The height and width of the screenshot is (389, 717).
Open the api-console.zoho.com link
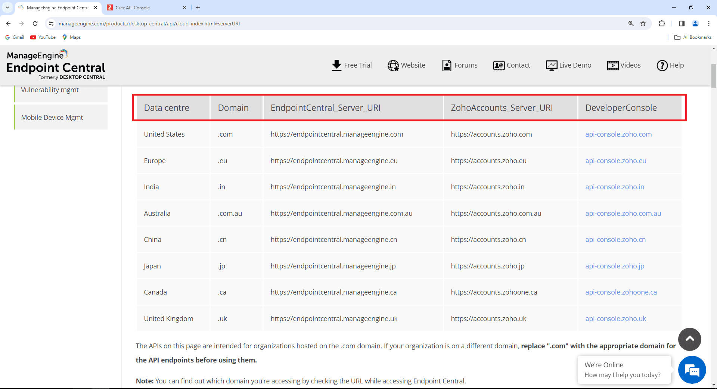pyautogui.click(x=618, y=134)
